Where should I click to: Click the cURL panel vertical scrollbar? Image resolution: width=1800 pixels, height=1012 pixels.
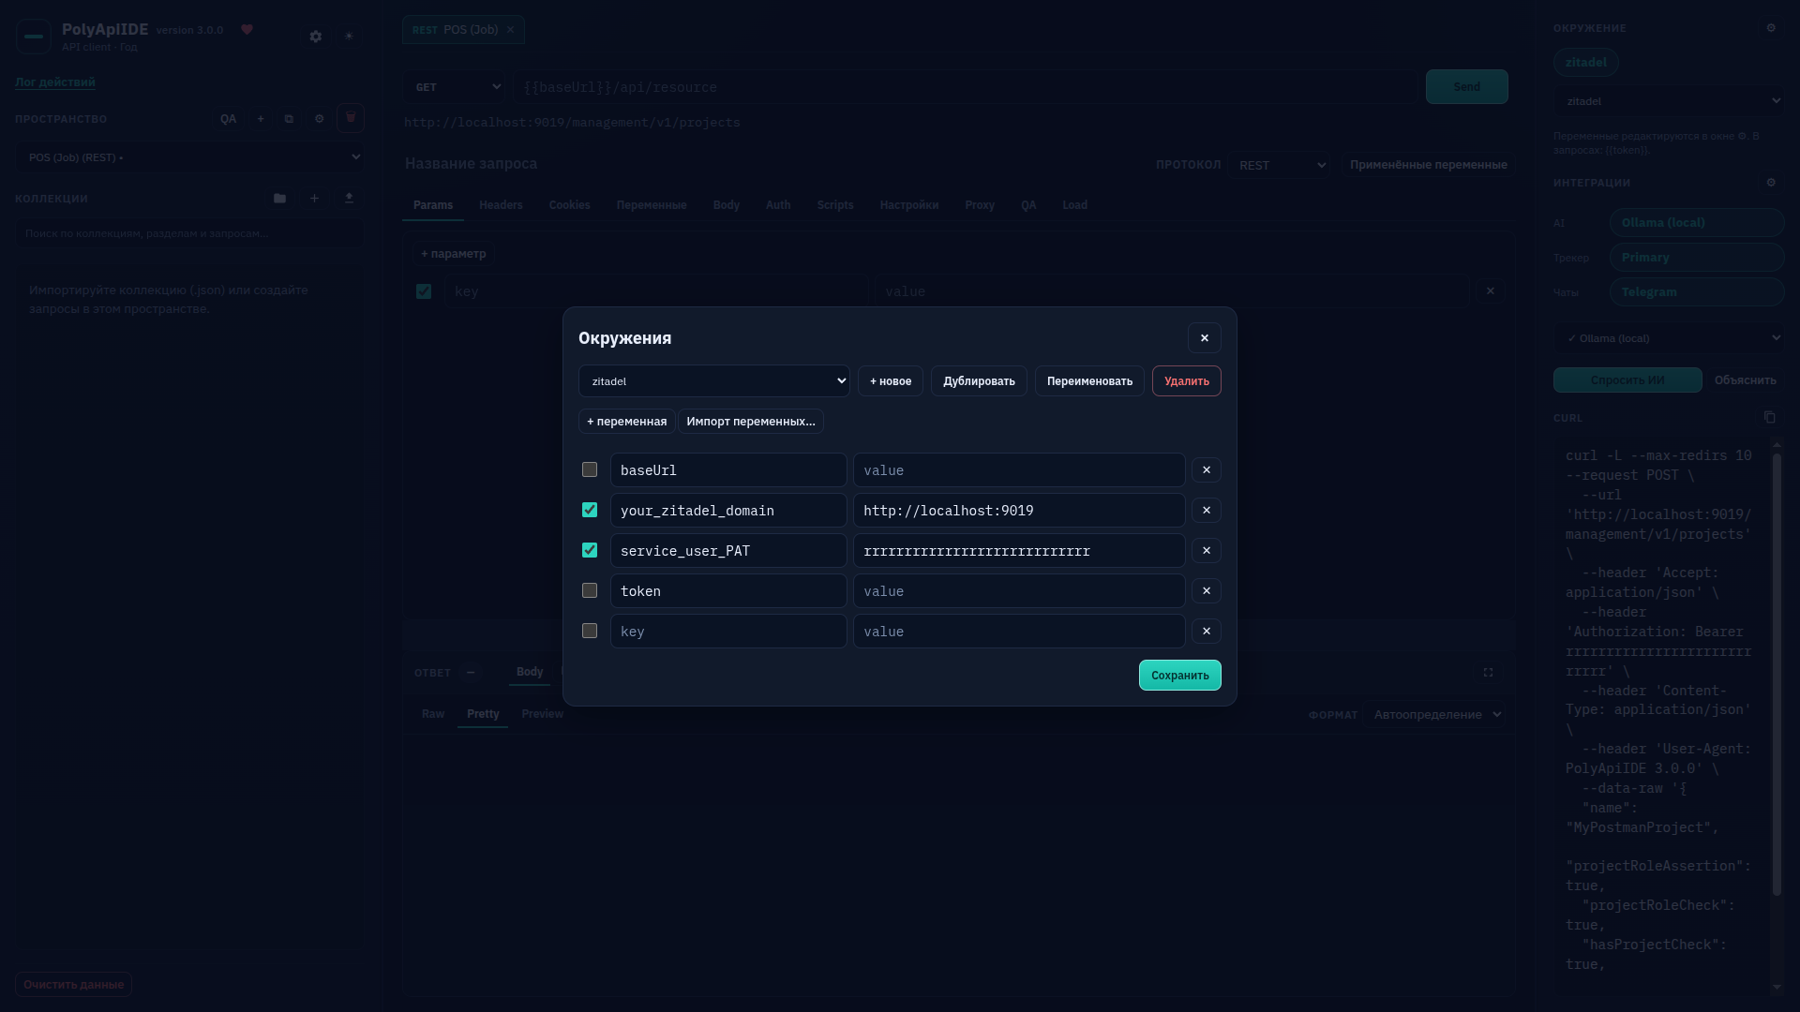point(1776,675)
